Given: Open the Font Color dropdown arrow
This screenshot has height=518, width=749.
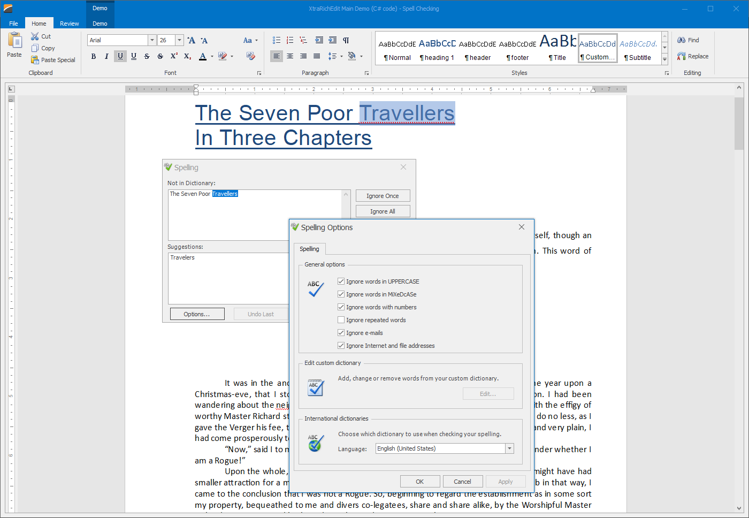Looking at the screenshot, I should [x=212, y=56].
